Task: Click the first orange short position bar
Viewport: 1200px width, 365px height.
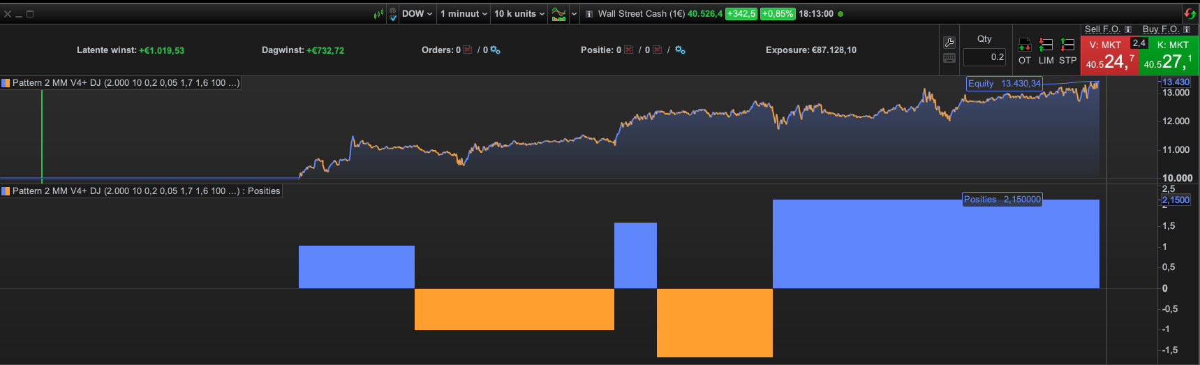Action: coord(514,309)
